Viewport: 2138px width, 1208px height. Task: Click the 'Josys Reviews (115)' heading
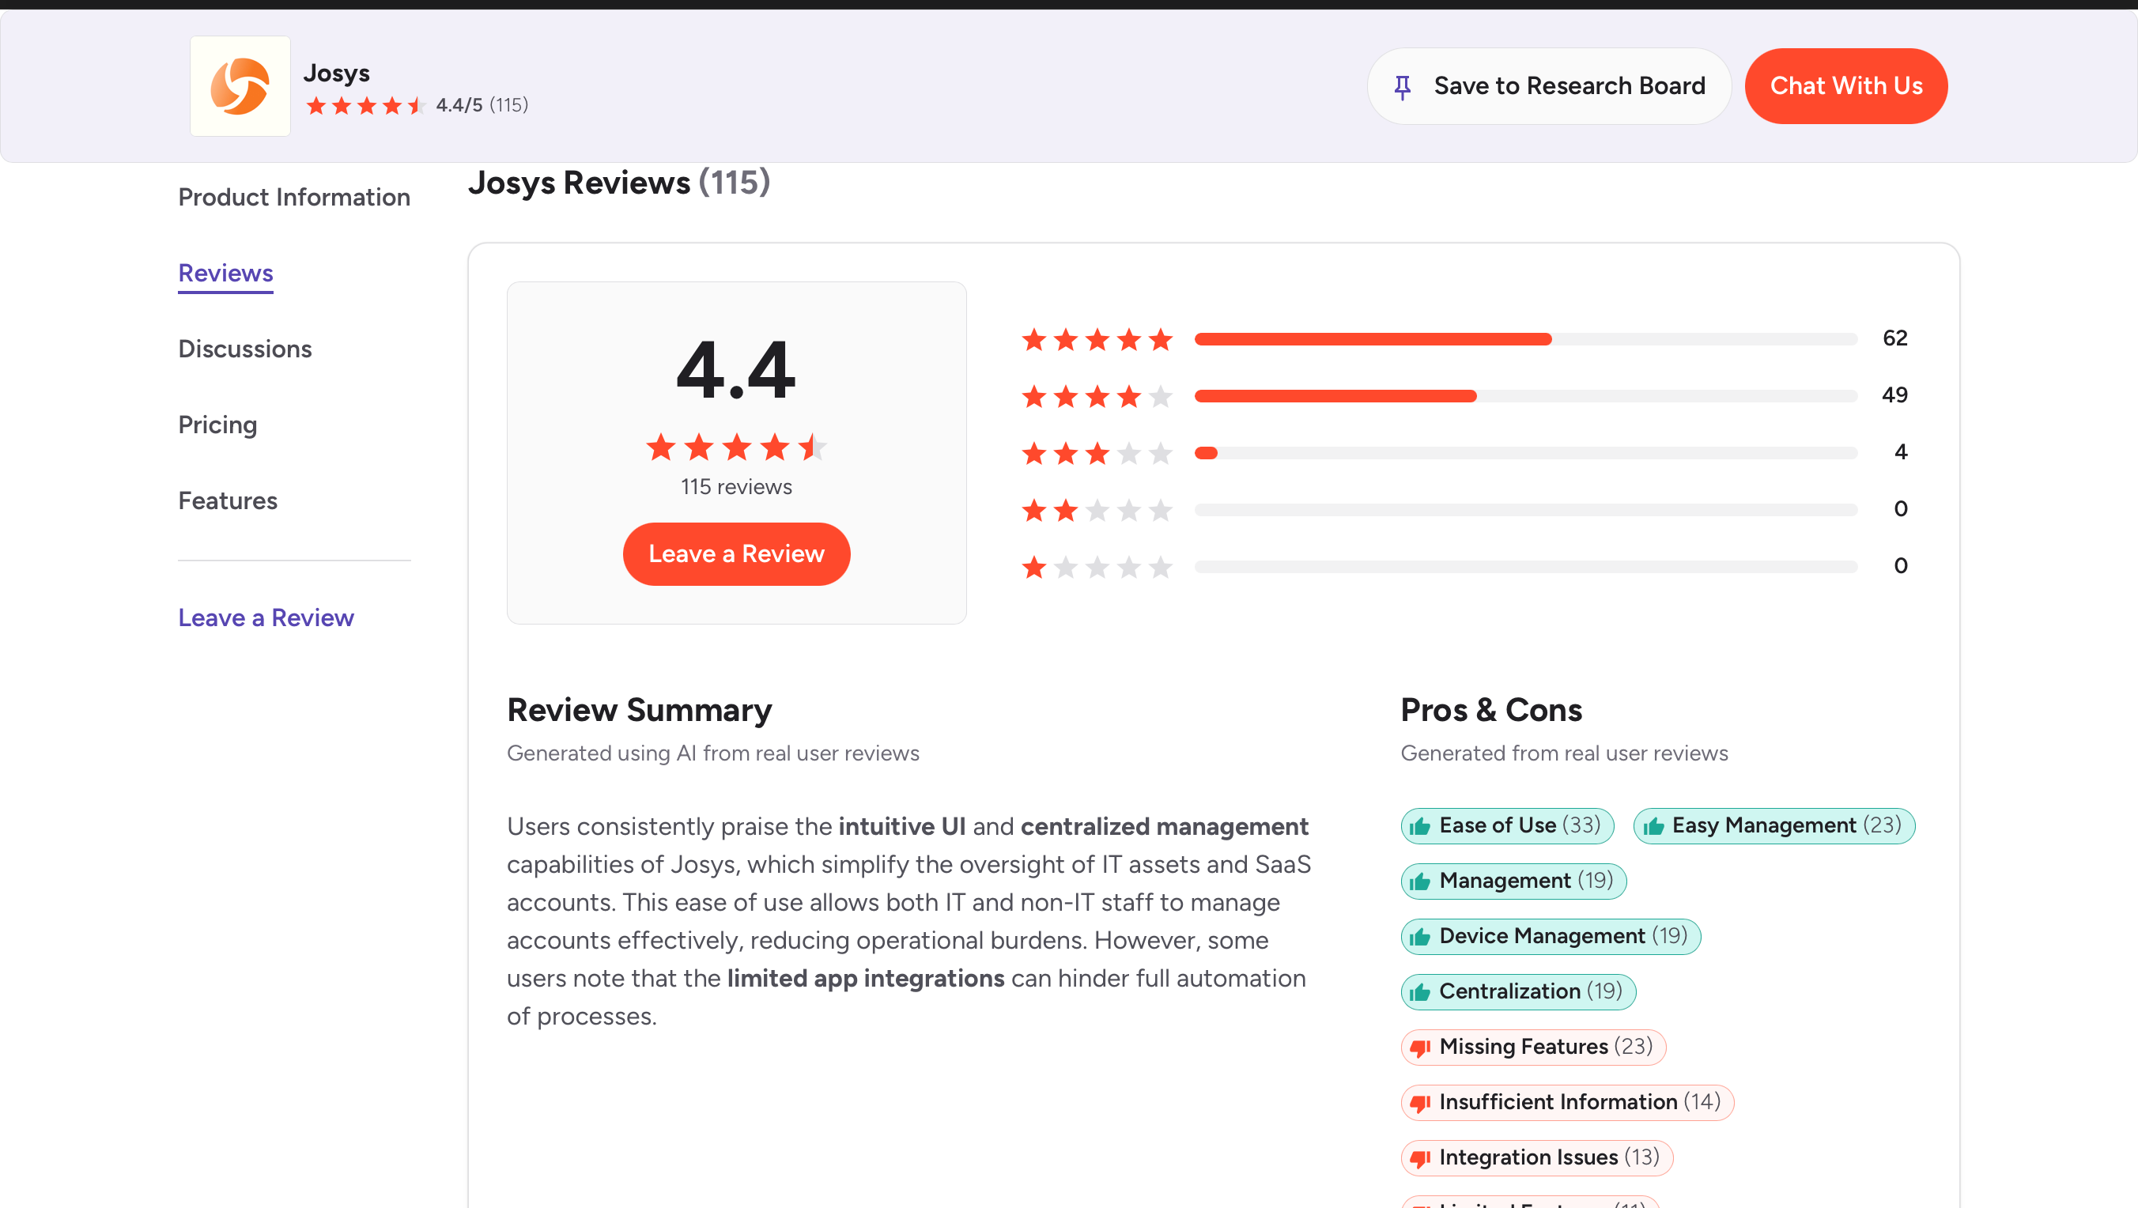pyautogui.click(x=619, y=183)
